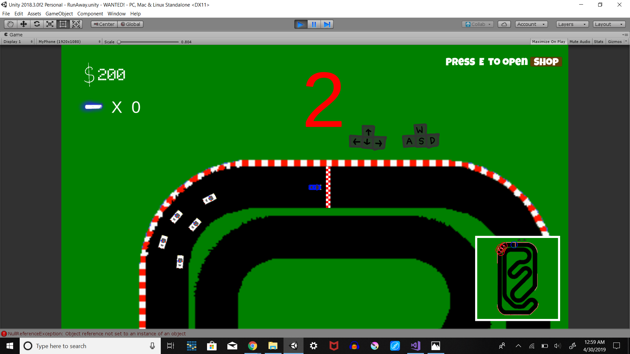The height and width of the screenshot is (354, 630).
Task: Toggle the Stats overlay
Action: pos(598,42)
